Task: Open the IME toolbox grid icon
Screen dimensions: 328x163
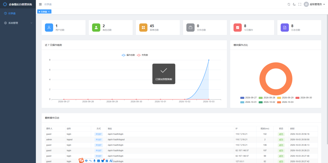Action: 107,161
